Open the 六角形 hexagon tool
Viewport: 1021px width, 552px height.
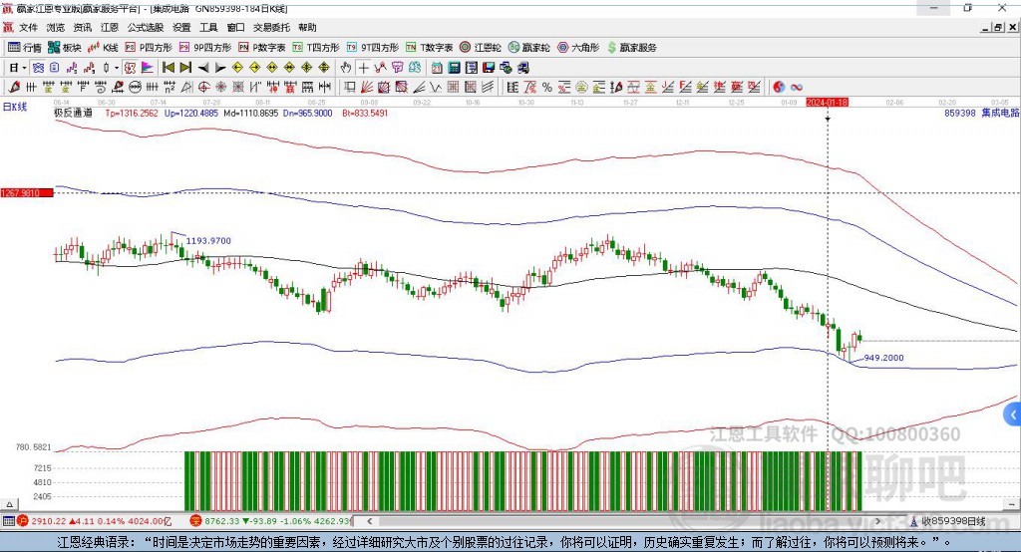click(578, 47)
